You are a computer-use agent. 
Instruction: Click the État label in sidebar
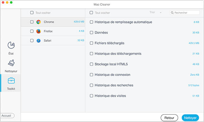[x=11, y=54]
